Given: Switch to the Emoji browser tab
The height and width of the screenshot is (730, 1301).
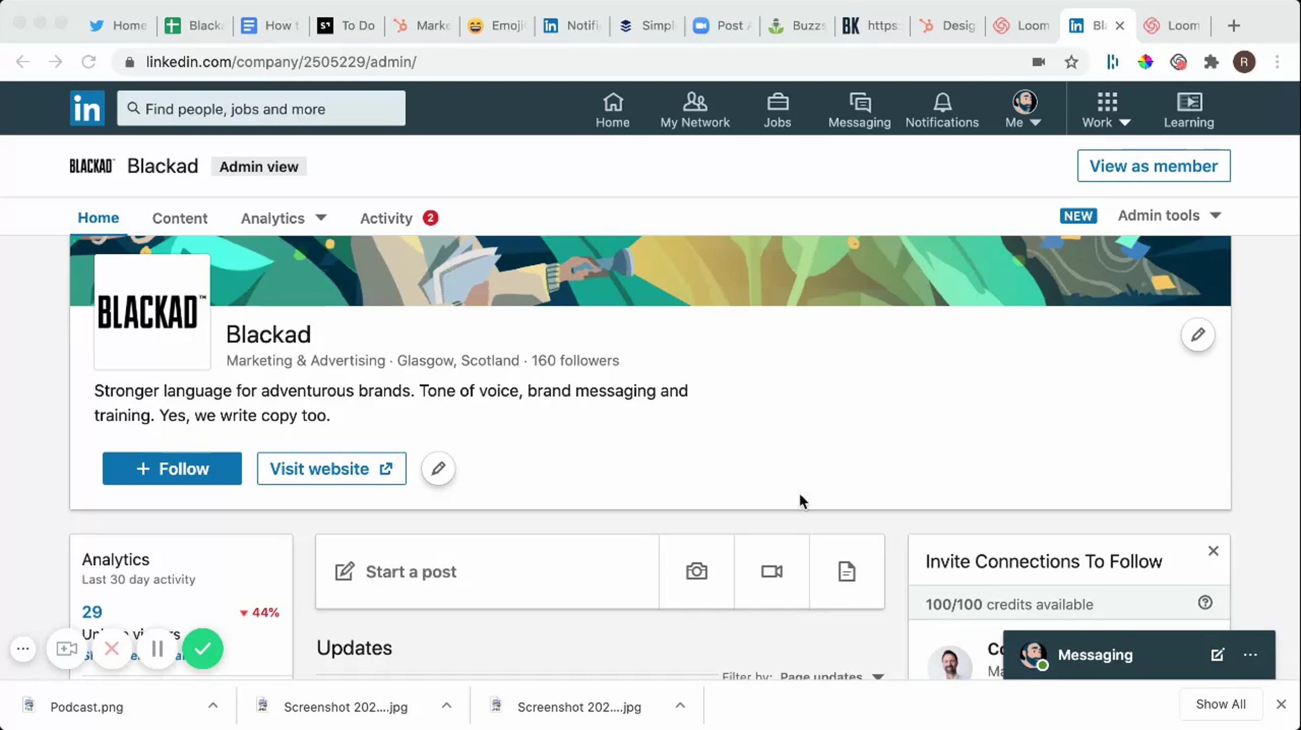Looking at the screenshot, I should point(497,25).
